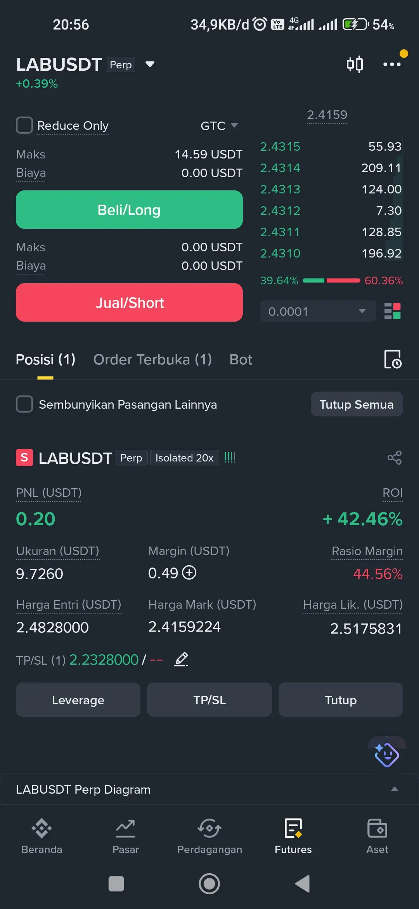This screenshot has height=909, width=419.
Task: Open the Perdagangan trading tab
Action: tap(209, 836)
